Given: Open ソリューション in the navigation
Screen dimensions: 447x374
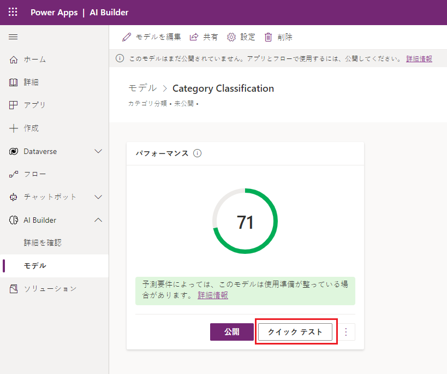Looking at the screenshot, I should click(x=50, y=288).
